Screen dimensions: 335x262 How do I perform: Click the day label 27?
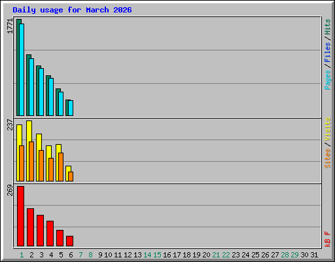[275, 255]
